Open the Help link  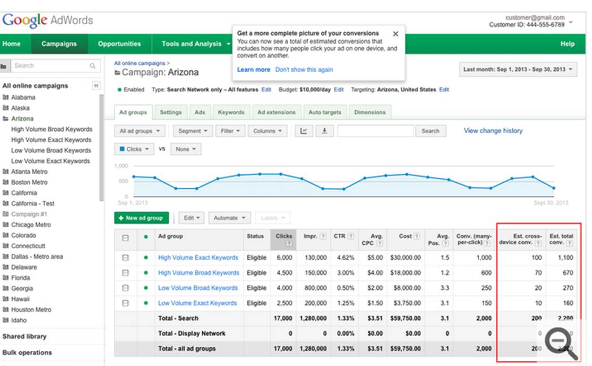tap(568, 44)
